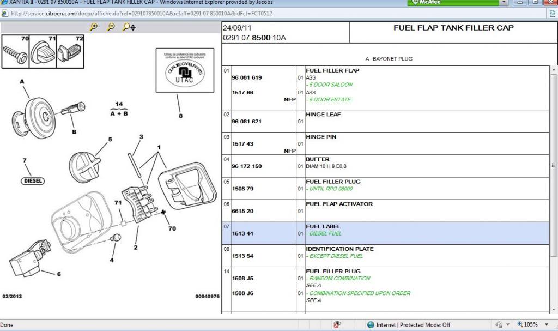Select part number 6615 20

[x=242, y=211]
